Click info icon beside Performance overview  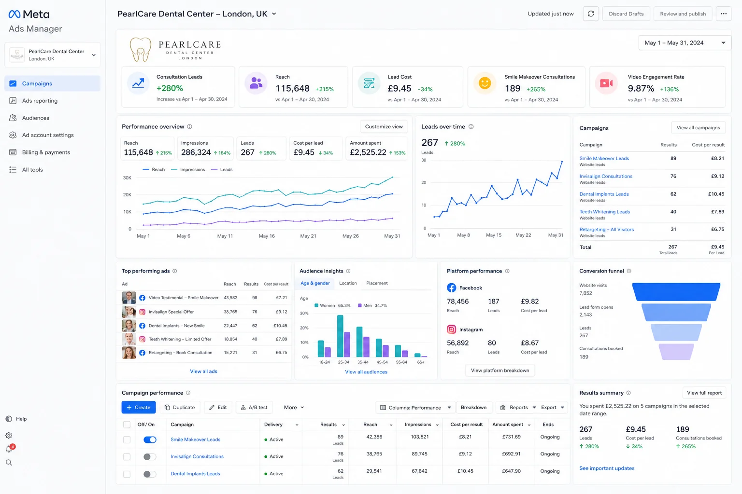pos(189,127)
